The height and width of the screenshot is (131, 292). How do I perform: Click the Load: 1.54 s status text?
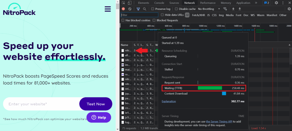[258, 128]
